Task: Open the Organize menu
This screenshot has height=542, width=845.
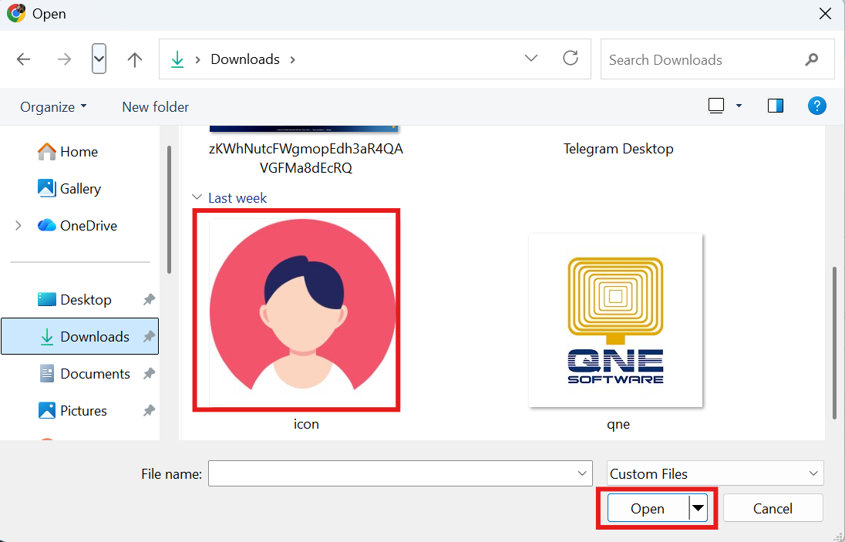Action: click(53, 106)
